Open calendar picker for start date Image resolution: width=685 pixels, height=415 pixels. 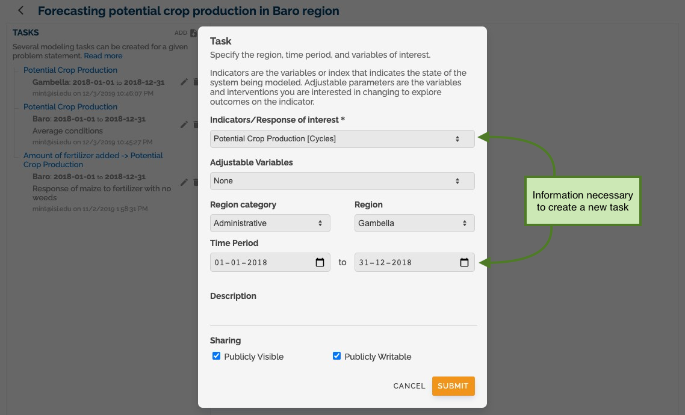[320, 262]
